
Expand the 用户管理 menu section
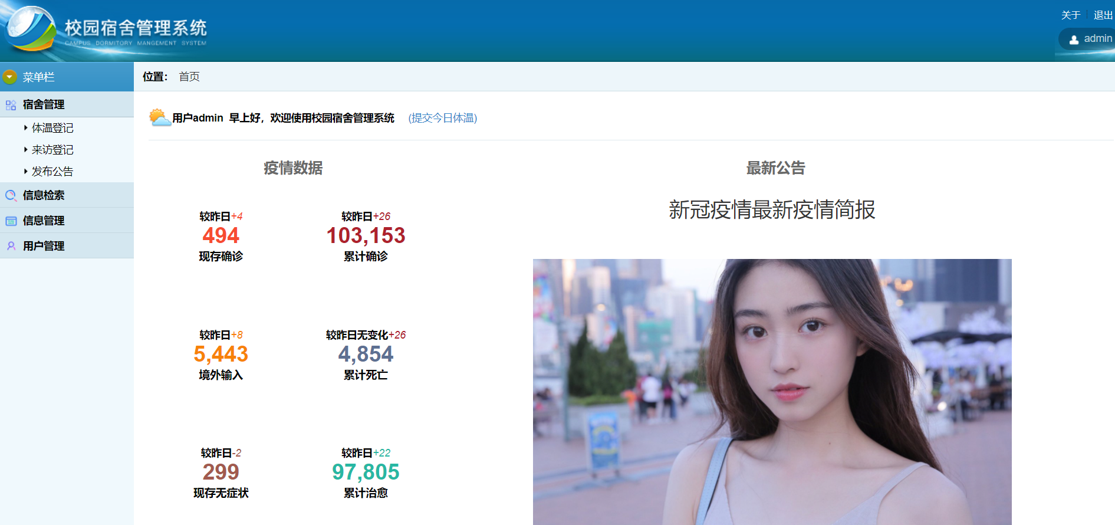[67, 246]
